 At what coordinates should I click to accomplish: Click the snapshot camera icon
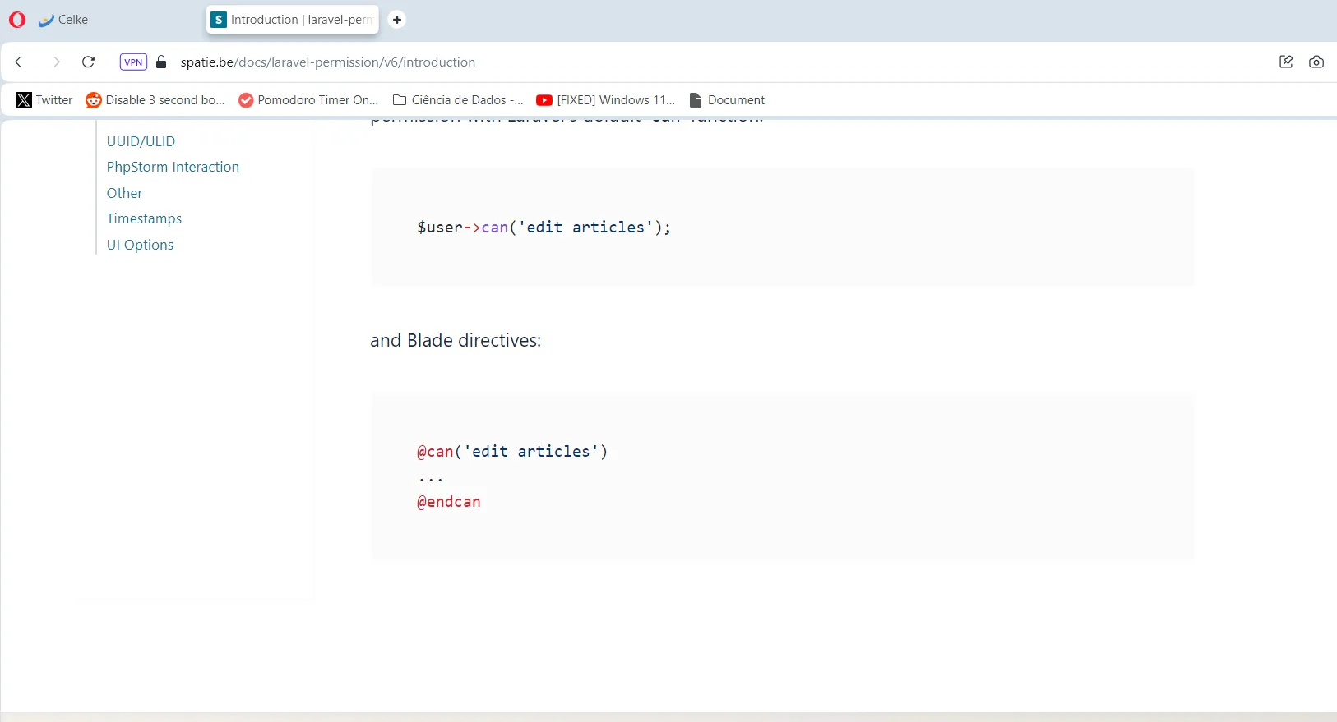click(x=1316, y=62)
